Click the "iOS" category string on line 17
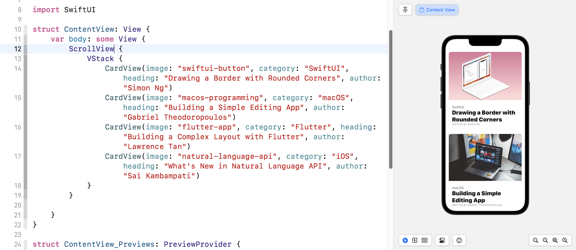Viewport: 576px width, 250px height. 343,156
